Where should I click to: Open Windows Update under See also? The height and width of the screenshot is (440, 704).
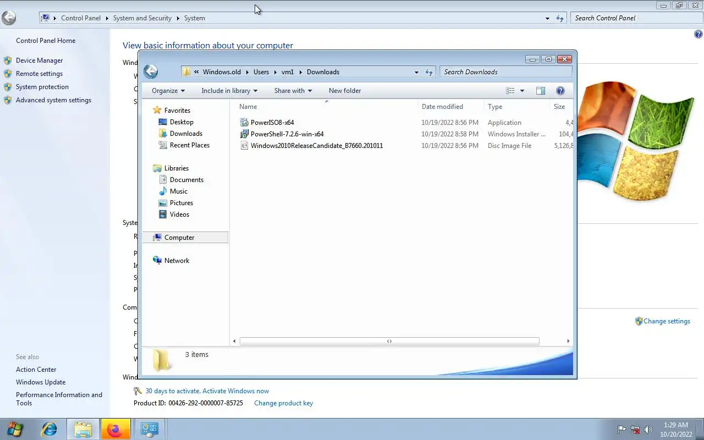[41, 382]
